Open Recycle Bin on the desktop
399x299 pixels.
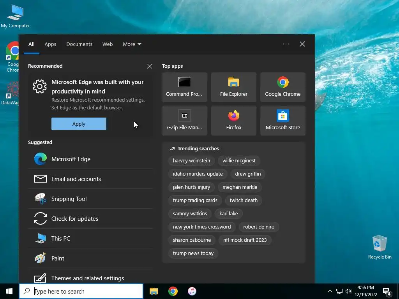(x=380, y=247)
